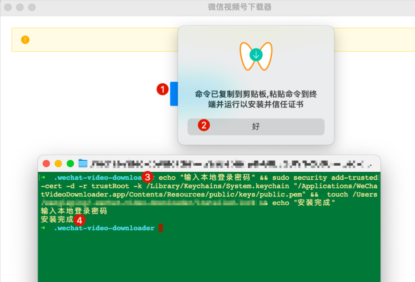415x282 pixels.
Task: Click the gray zoom button of main window
Action: coord(32,7)
